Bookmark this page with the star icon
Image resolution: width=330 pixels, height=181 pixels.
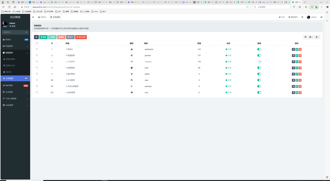pos(247,7)
